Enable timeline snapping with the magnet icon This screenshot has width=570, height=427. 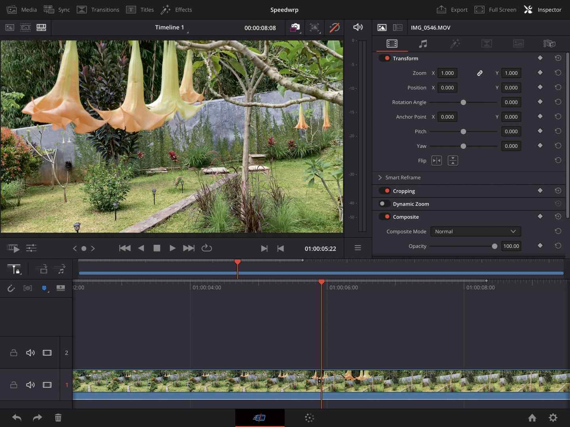[x=11, y=288]
